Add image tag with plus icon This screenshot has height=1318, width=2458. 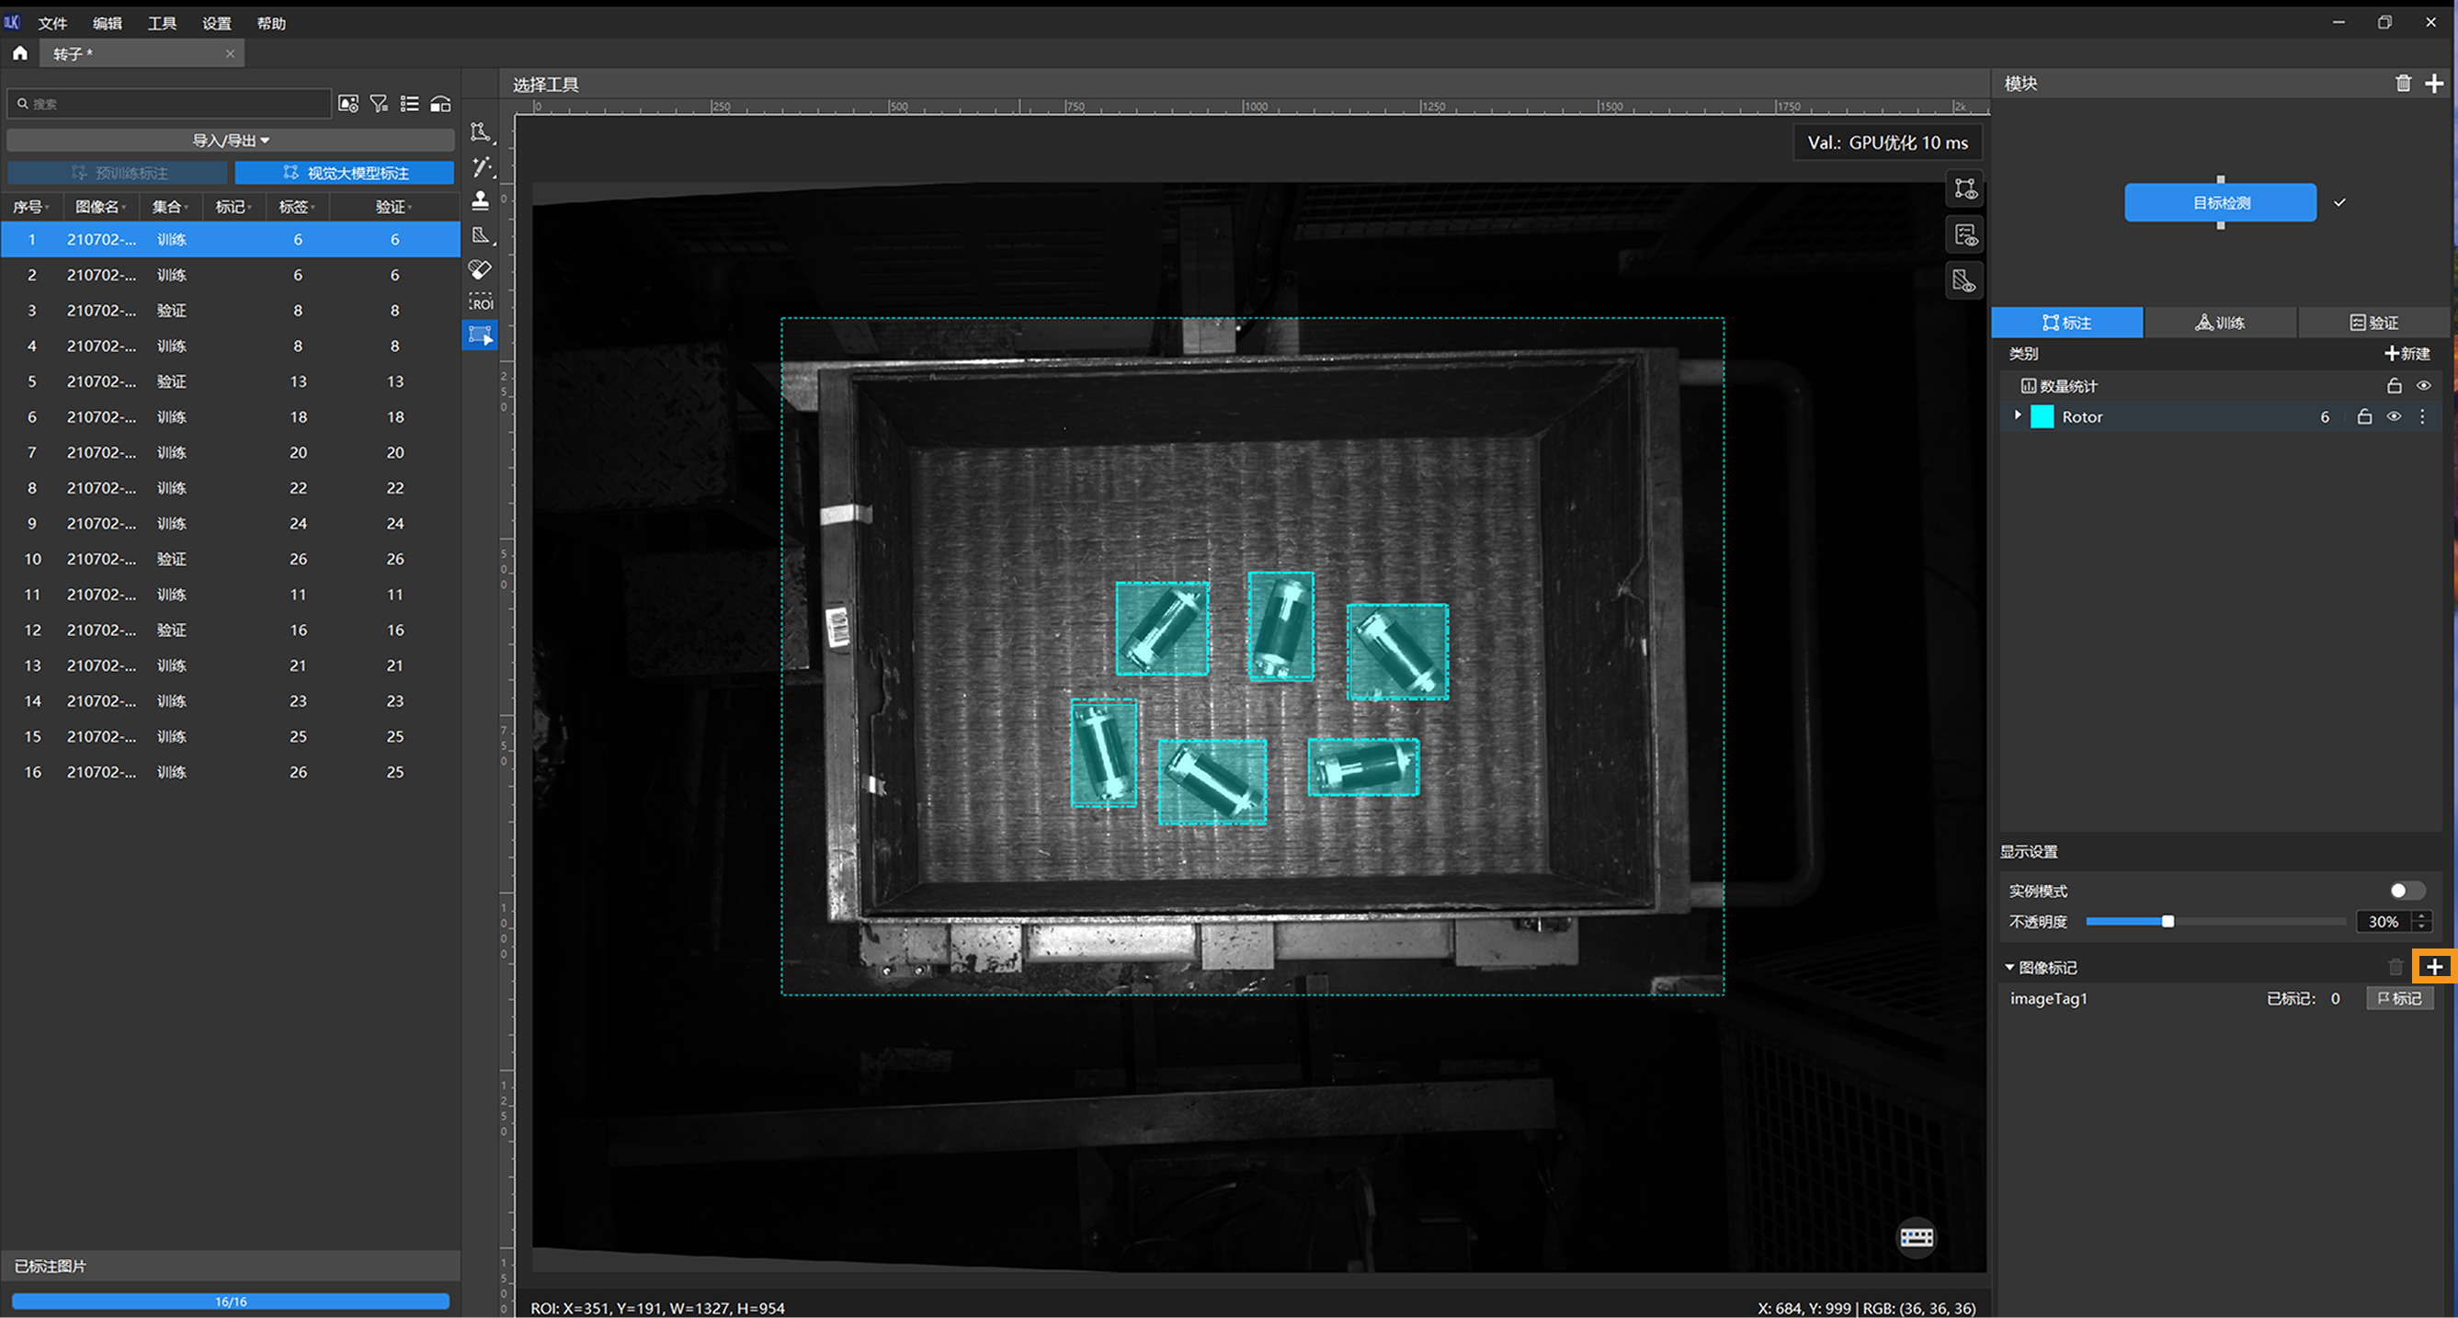tap(2434, 967)
